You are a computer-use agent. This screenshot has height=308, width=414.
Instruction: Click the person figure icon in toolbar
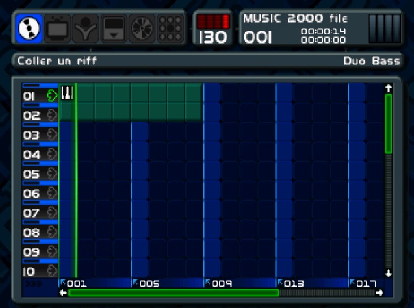pyautogui.click(x=85, y=29)
